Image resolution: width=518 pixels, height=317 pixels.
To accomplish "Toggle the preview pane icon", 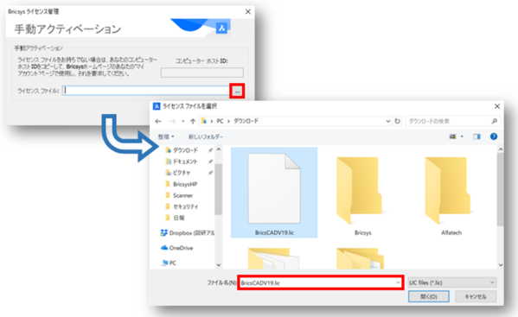I will click(476, 136).
